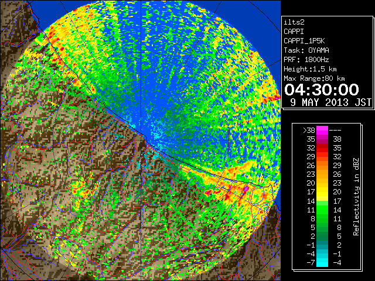Select the '9 MAY 2013 JST' date

point(330,102)
